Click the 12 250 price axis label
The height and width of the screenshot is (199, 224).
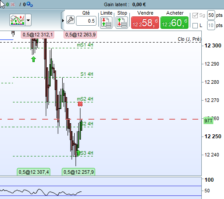coord(213,136)
